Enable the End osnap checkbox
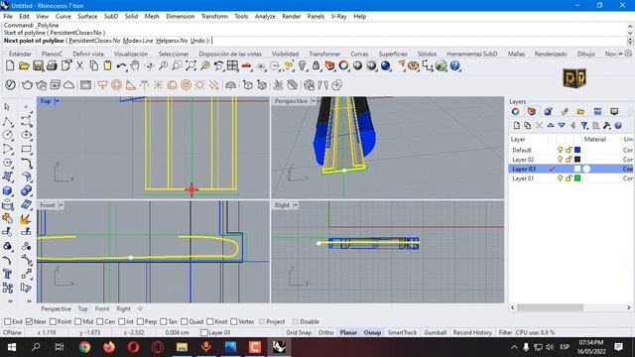Screen dimensions: 635x357 pyautogui.click(x=7, y=321)
